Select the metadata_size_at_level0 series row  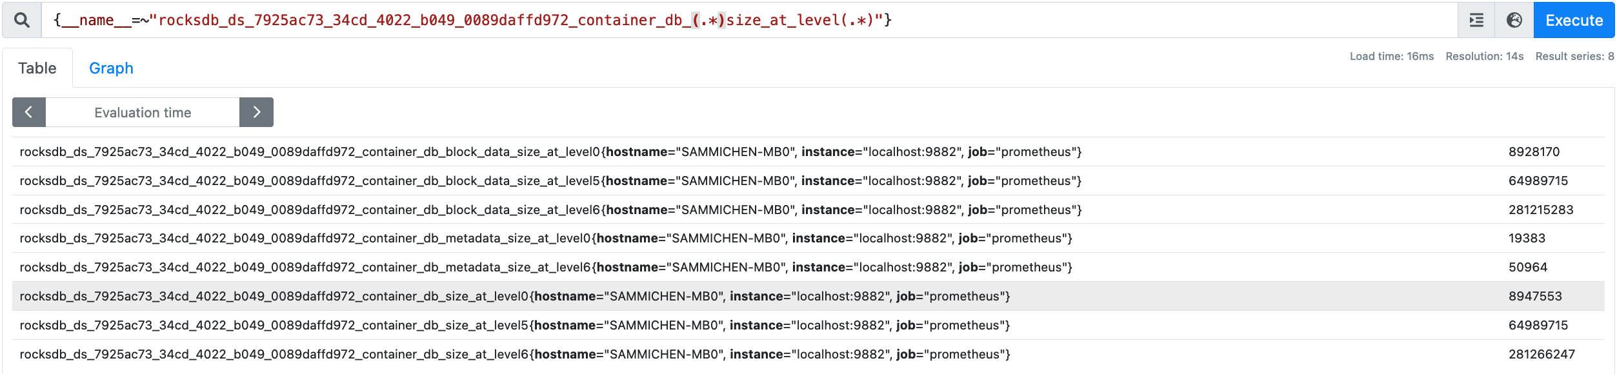(x=808, y=238)
